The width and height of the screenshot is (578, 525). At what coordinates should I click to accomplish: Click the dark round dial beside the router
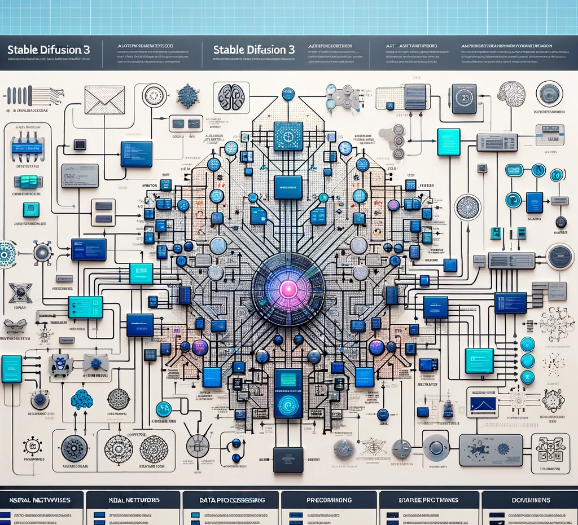tap(560, 256)
